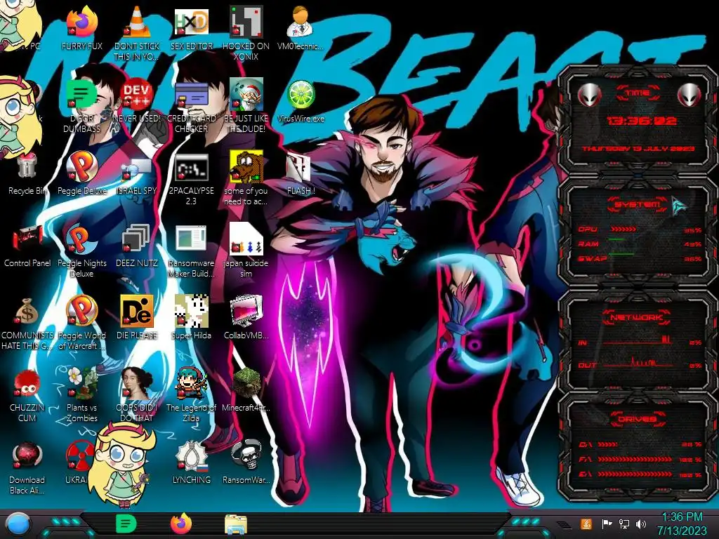Open File Explorer on the taskbar
719x539 pixels.
point(236,524)
